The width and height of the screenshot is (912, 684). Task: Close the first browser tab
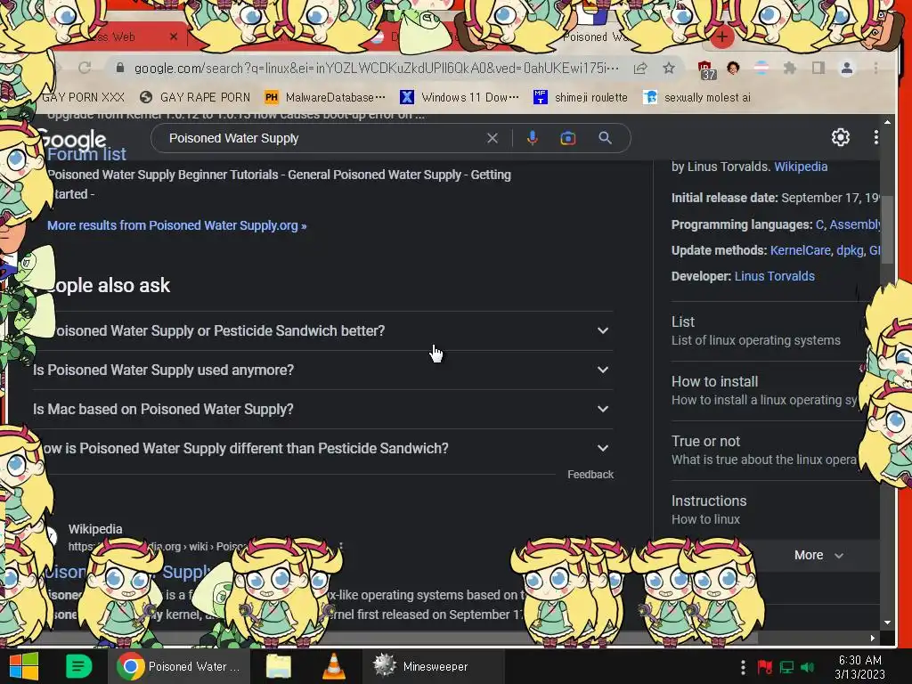[x=174, y=37]
